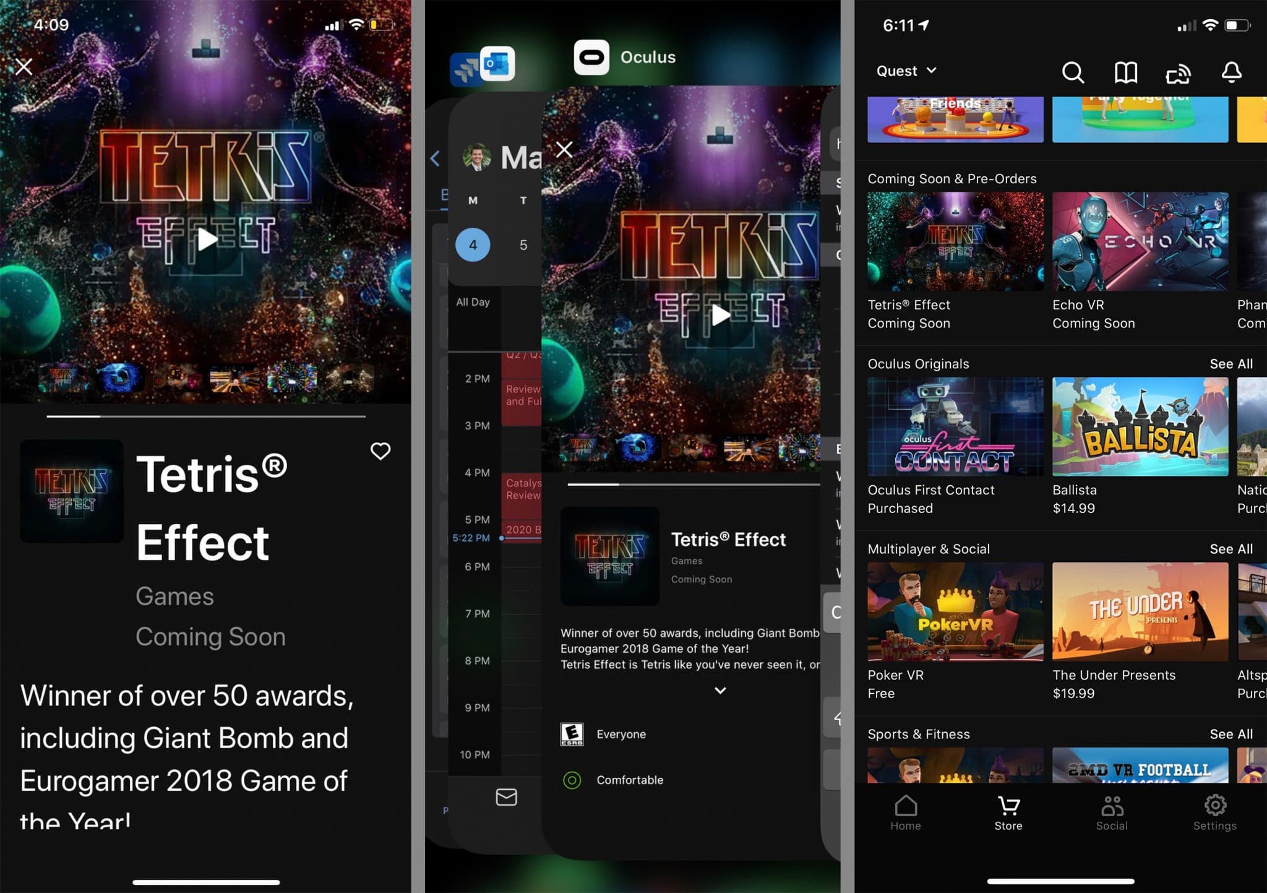Image resolution: width=1267 pixels, height=893 pixels.
Task: Click See All for Multiplayer & Social
Action: pos(1230,549)
